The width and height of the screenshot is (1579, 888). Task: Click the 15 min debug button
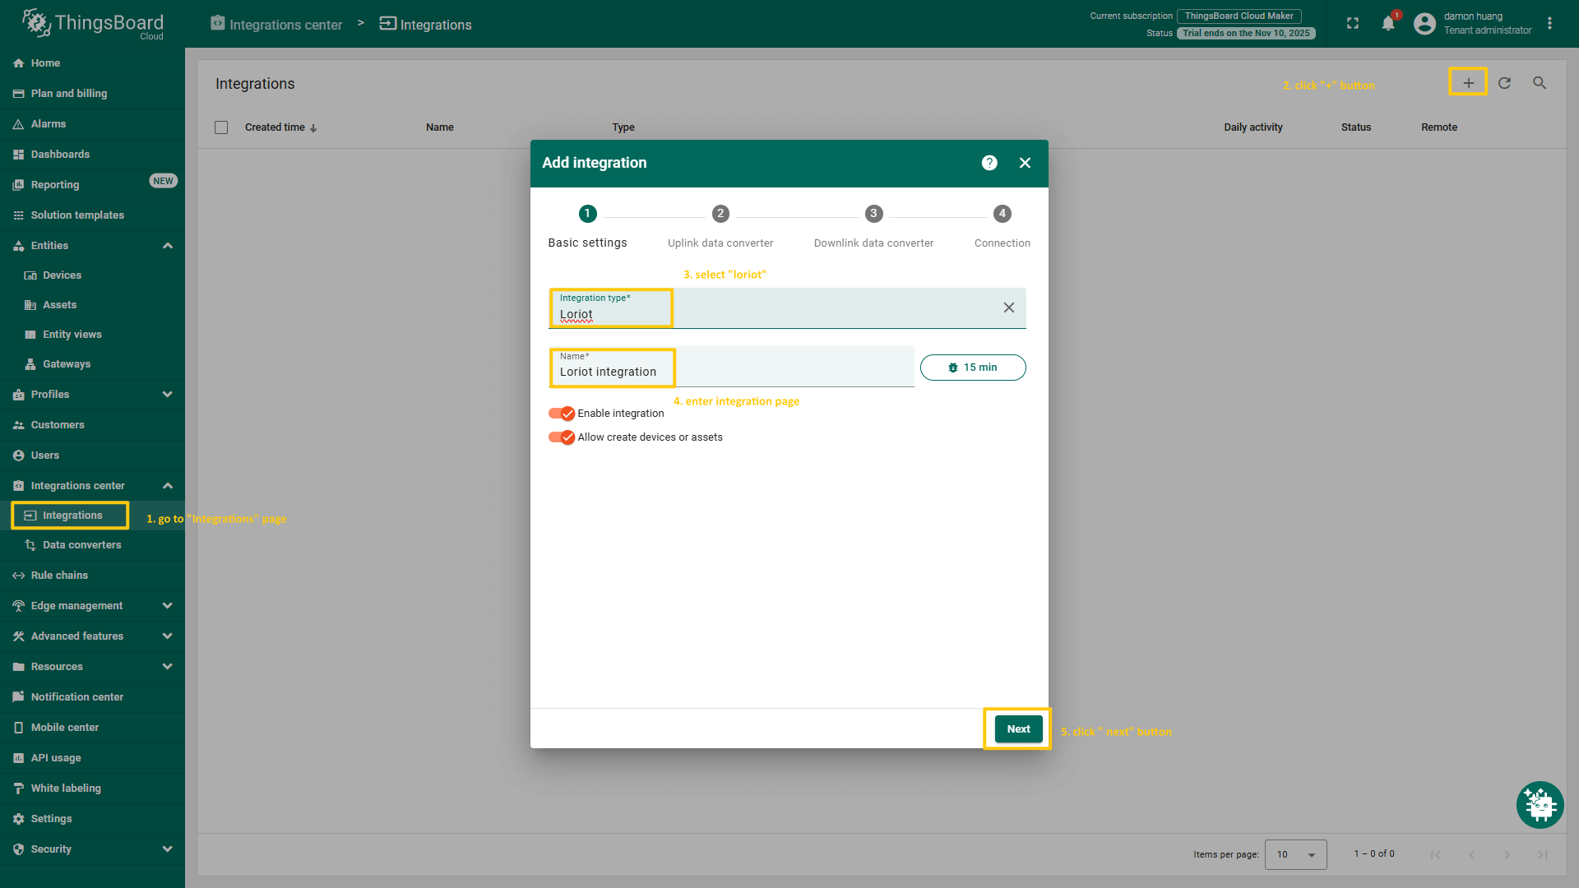pyautogui.click(x=972, y=368)
